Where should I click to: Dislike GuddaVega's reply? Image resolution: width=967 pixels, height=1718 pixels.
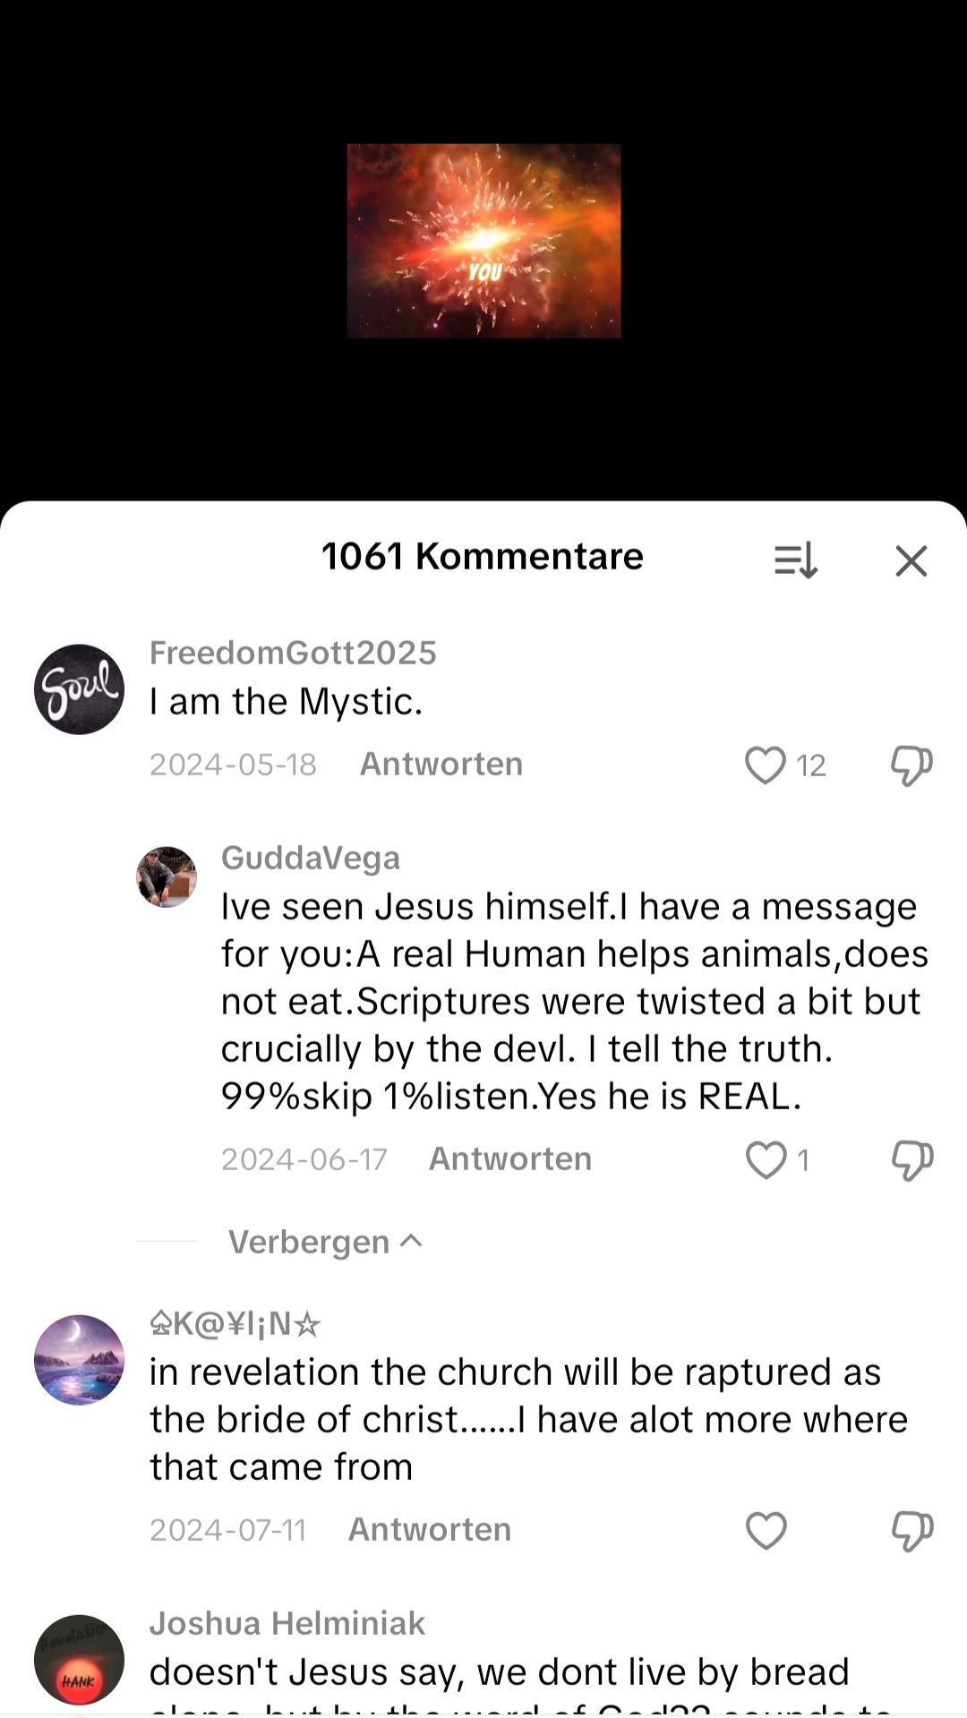coord(911,1160)
